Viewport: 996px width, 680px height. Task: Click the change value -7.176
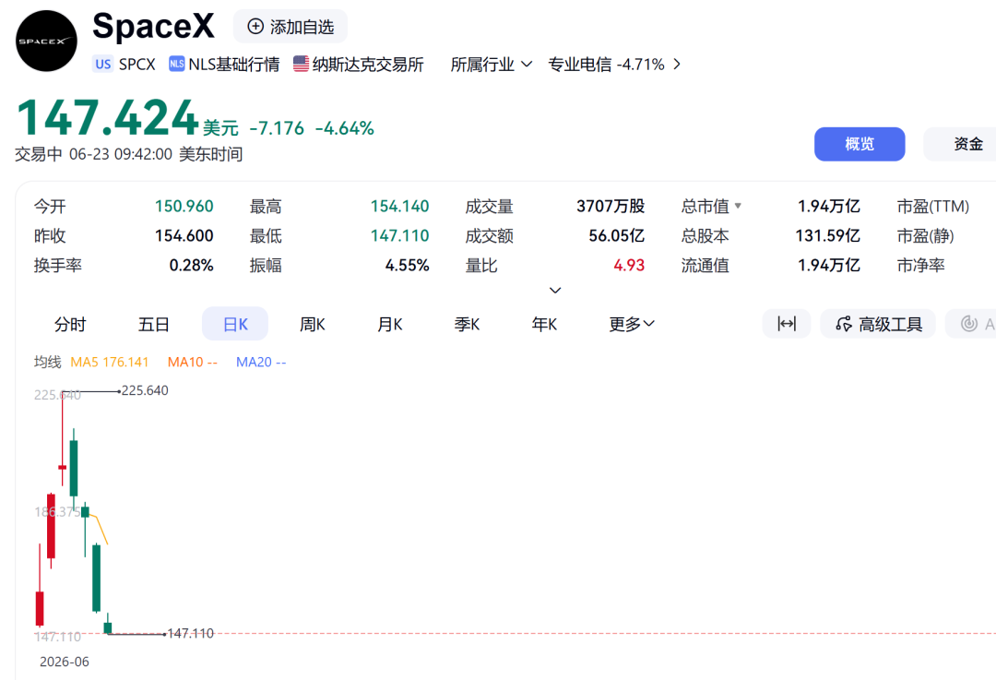tap(277, 128)
